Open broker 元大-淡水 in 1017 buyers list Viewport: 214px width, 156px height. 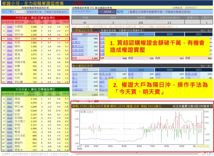78,54
